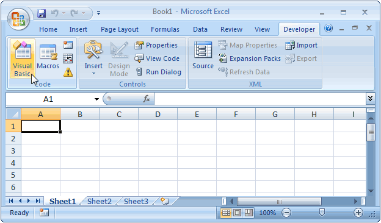Image resolution: width=381 pixels, height=223 pixels.
Task: Open the Review tab
Action: [x=231, y=29]
